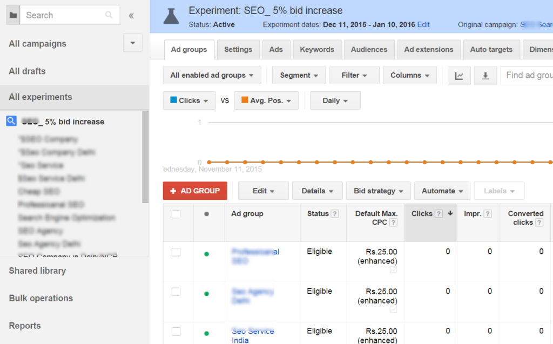The width and height of the screenshot is (553, 344).
Task: Click the search magnifier in the Search box
Action: click(x=111, y=15)
